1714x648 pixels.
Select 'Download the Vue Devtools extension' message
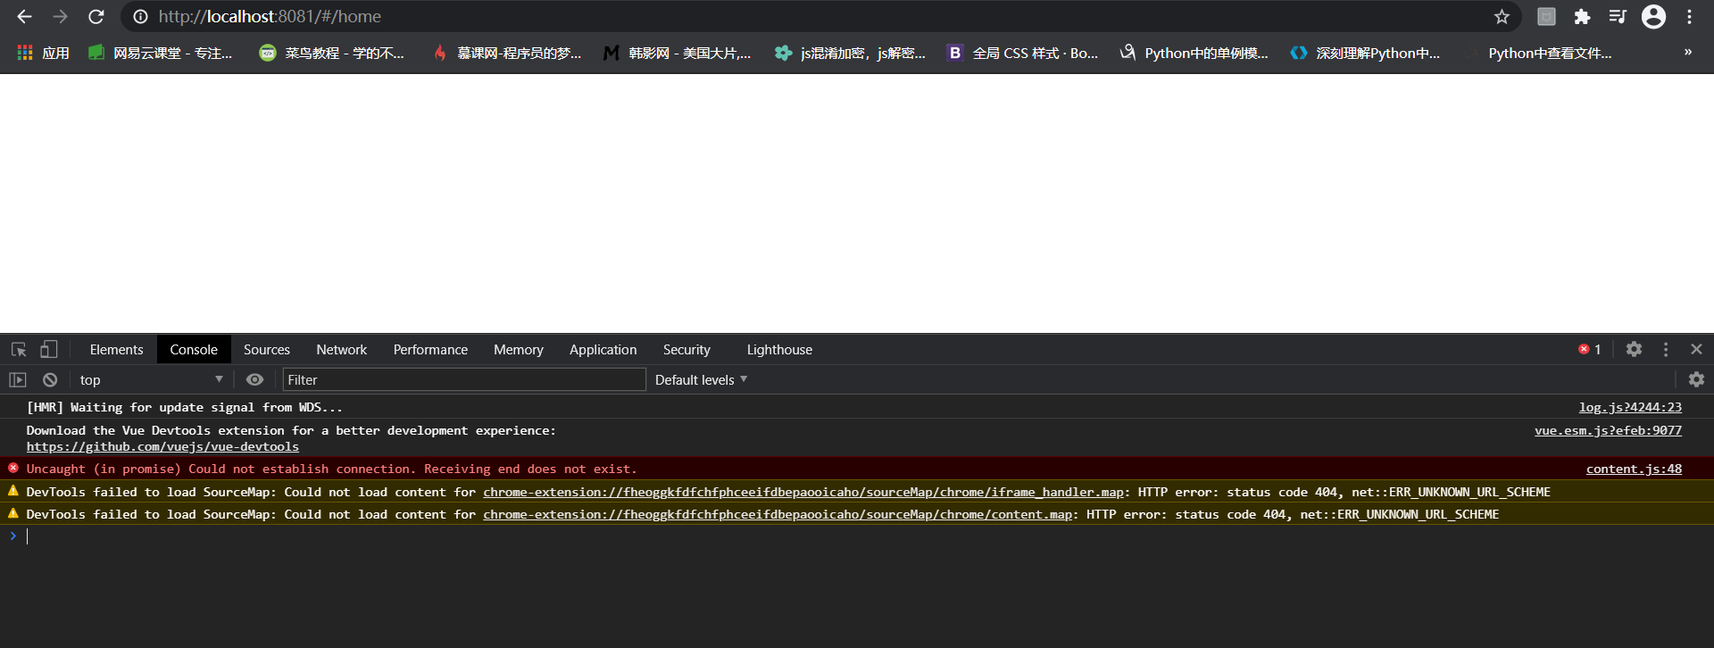[x=291, y=430]
